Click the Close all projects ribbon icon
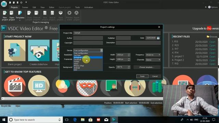 click(x=37, y=16)
